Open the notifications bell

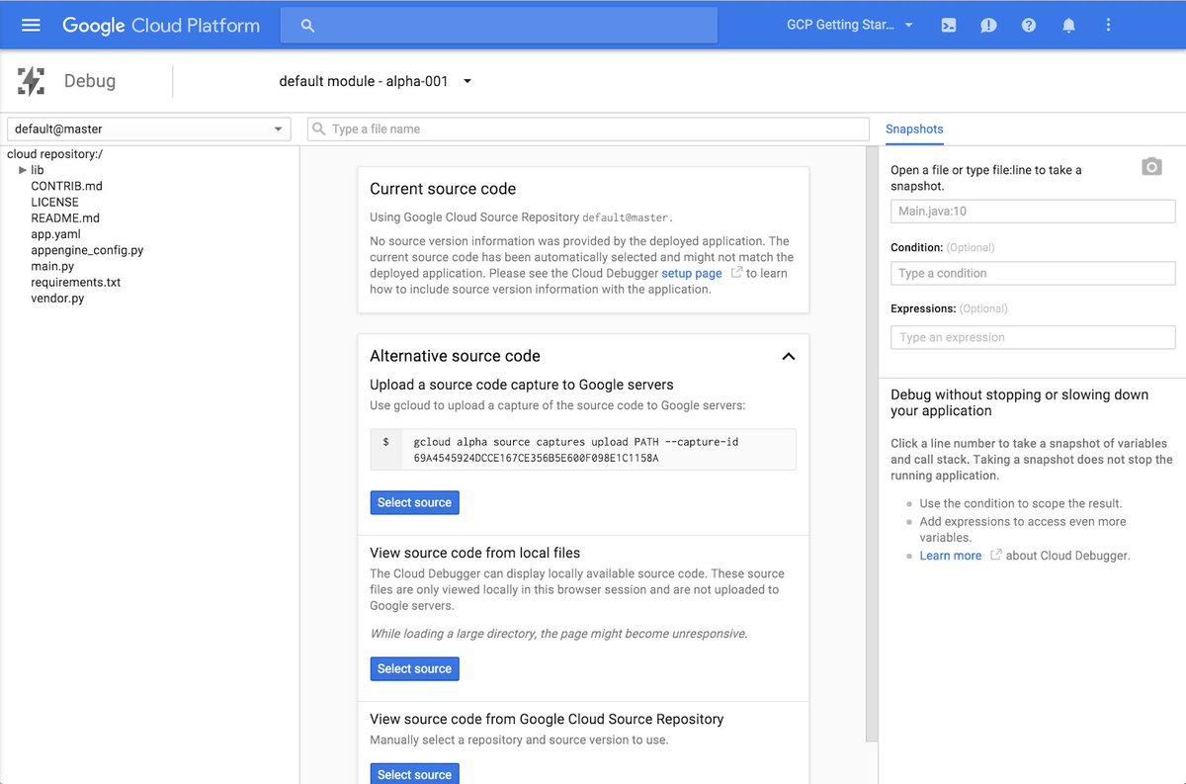pyautogui.click(x=1068, y=26)
